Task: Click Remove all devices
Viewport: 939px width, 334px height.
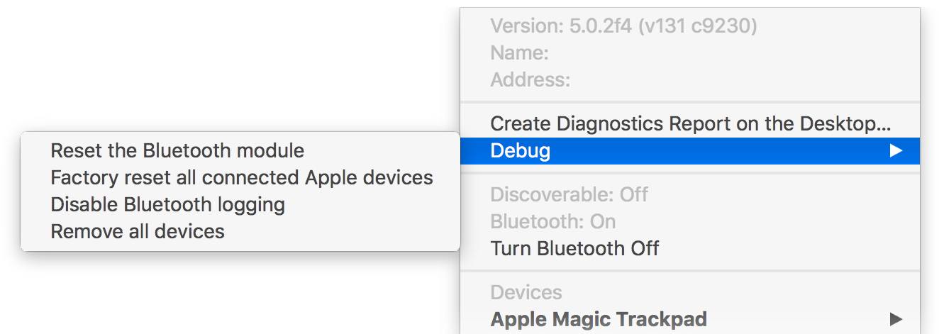Action: [138, 231]
